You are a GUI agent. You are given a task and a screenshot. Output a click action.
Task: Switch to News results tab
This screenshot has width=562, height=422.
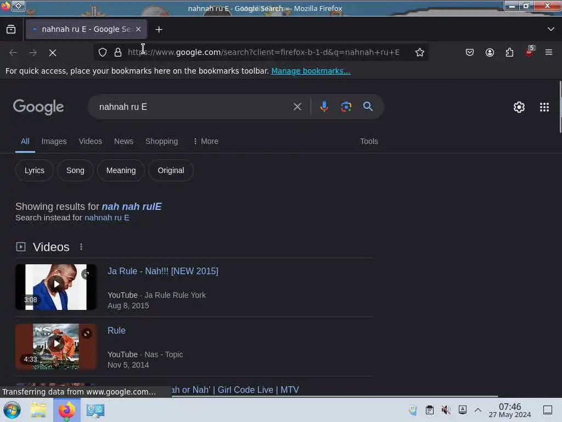(123, 141)
